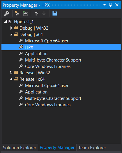Switch to the Solution Explorer tab
The width and height of the screenshot is (122, 153).
click(x=20, y=148)
